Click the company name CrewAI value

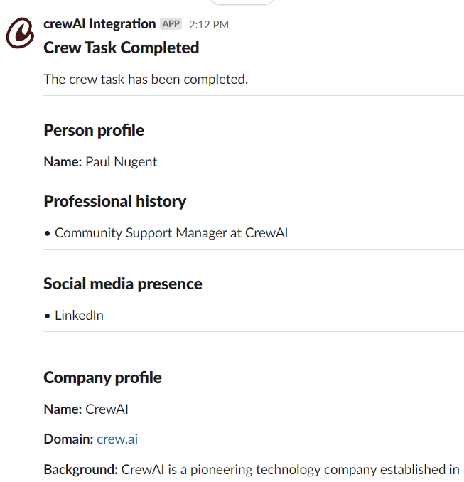(107, 409)
